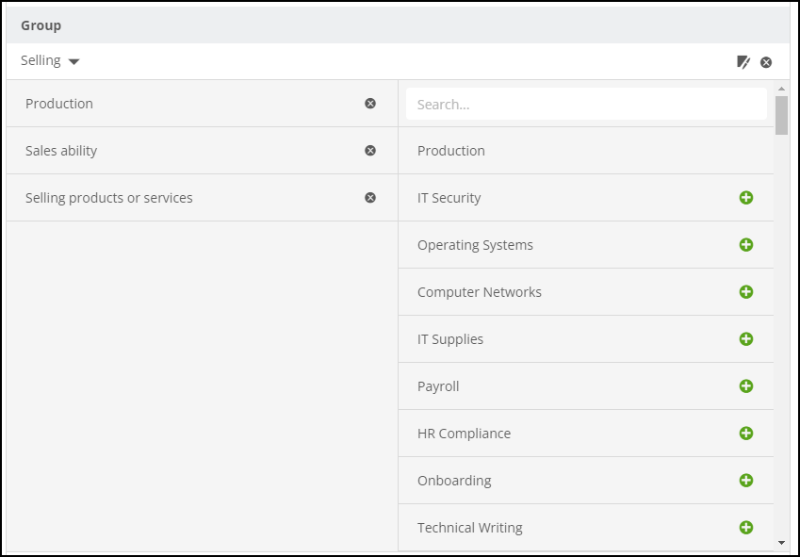Add IT Security with plus icon
Screen dimensions: 800x557
[x=746, y=198]
